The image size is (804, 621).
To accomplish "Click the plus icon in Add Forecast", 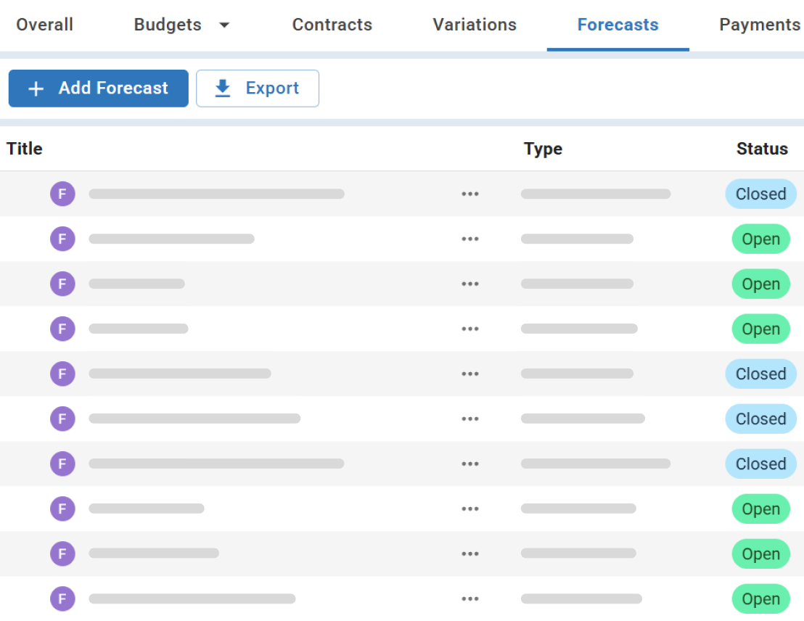I will pos(35,88).
